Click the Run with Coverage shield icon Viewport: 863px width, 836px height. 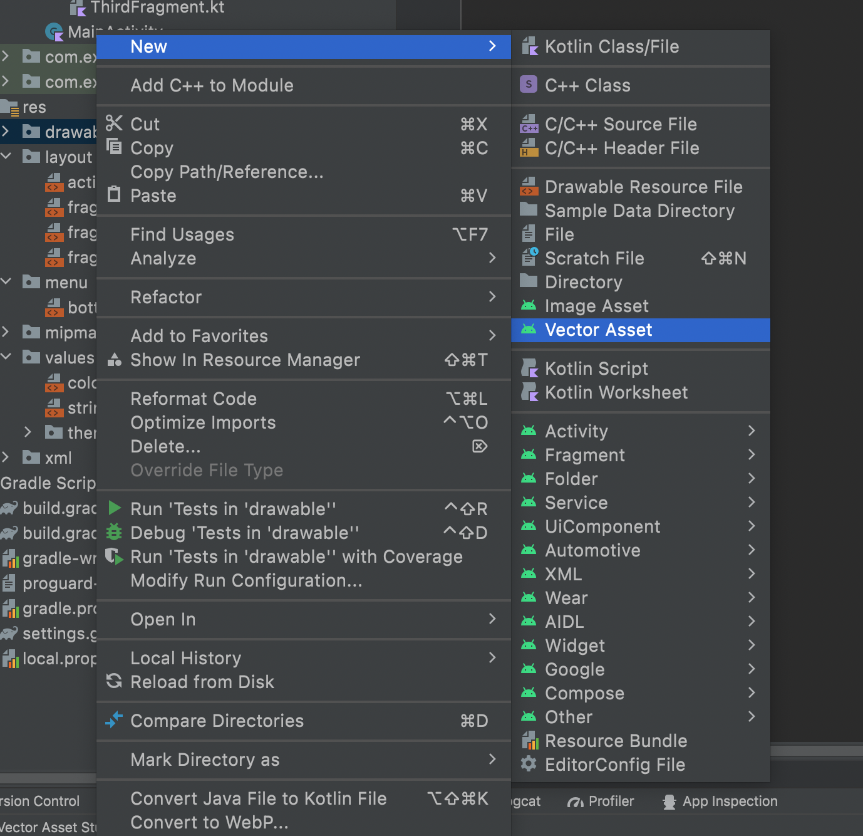pyautogui.click(x=114, y=556)
